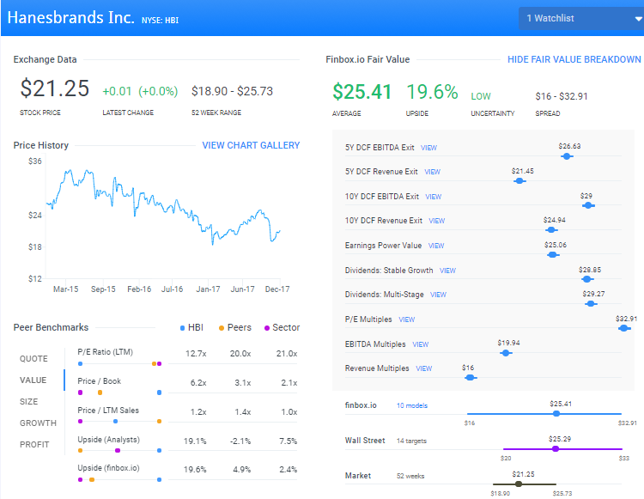View 10Y DCF Revenue Exit model
Screen dimensions: 644x499
pos(436,221)
